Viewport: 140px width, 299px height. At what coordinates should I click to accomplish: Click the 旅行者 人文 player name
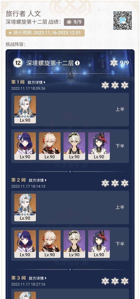tap(23, 14)
